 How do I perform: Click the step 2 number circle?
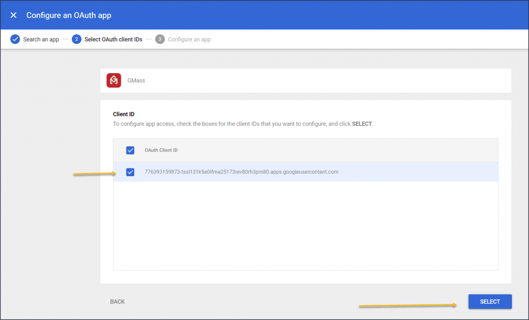tap(76, 39)
